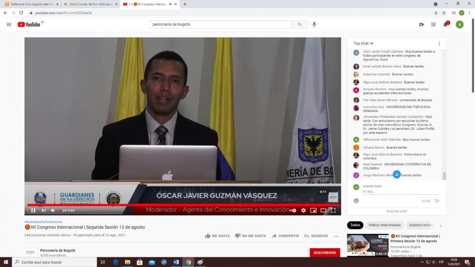This screenshot has width=475, height=267.
Task: Open video settings gear
Action: pyautogui.click(x=304, y=210)
